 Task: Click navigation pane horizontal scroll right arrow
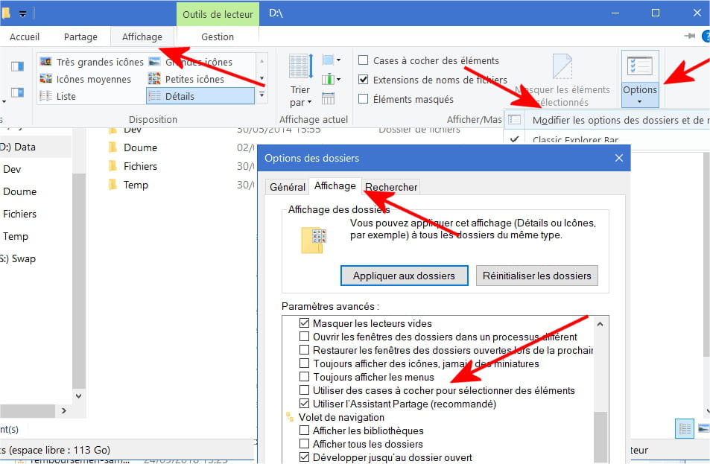(64, 410)
